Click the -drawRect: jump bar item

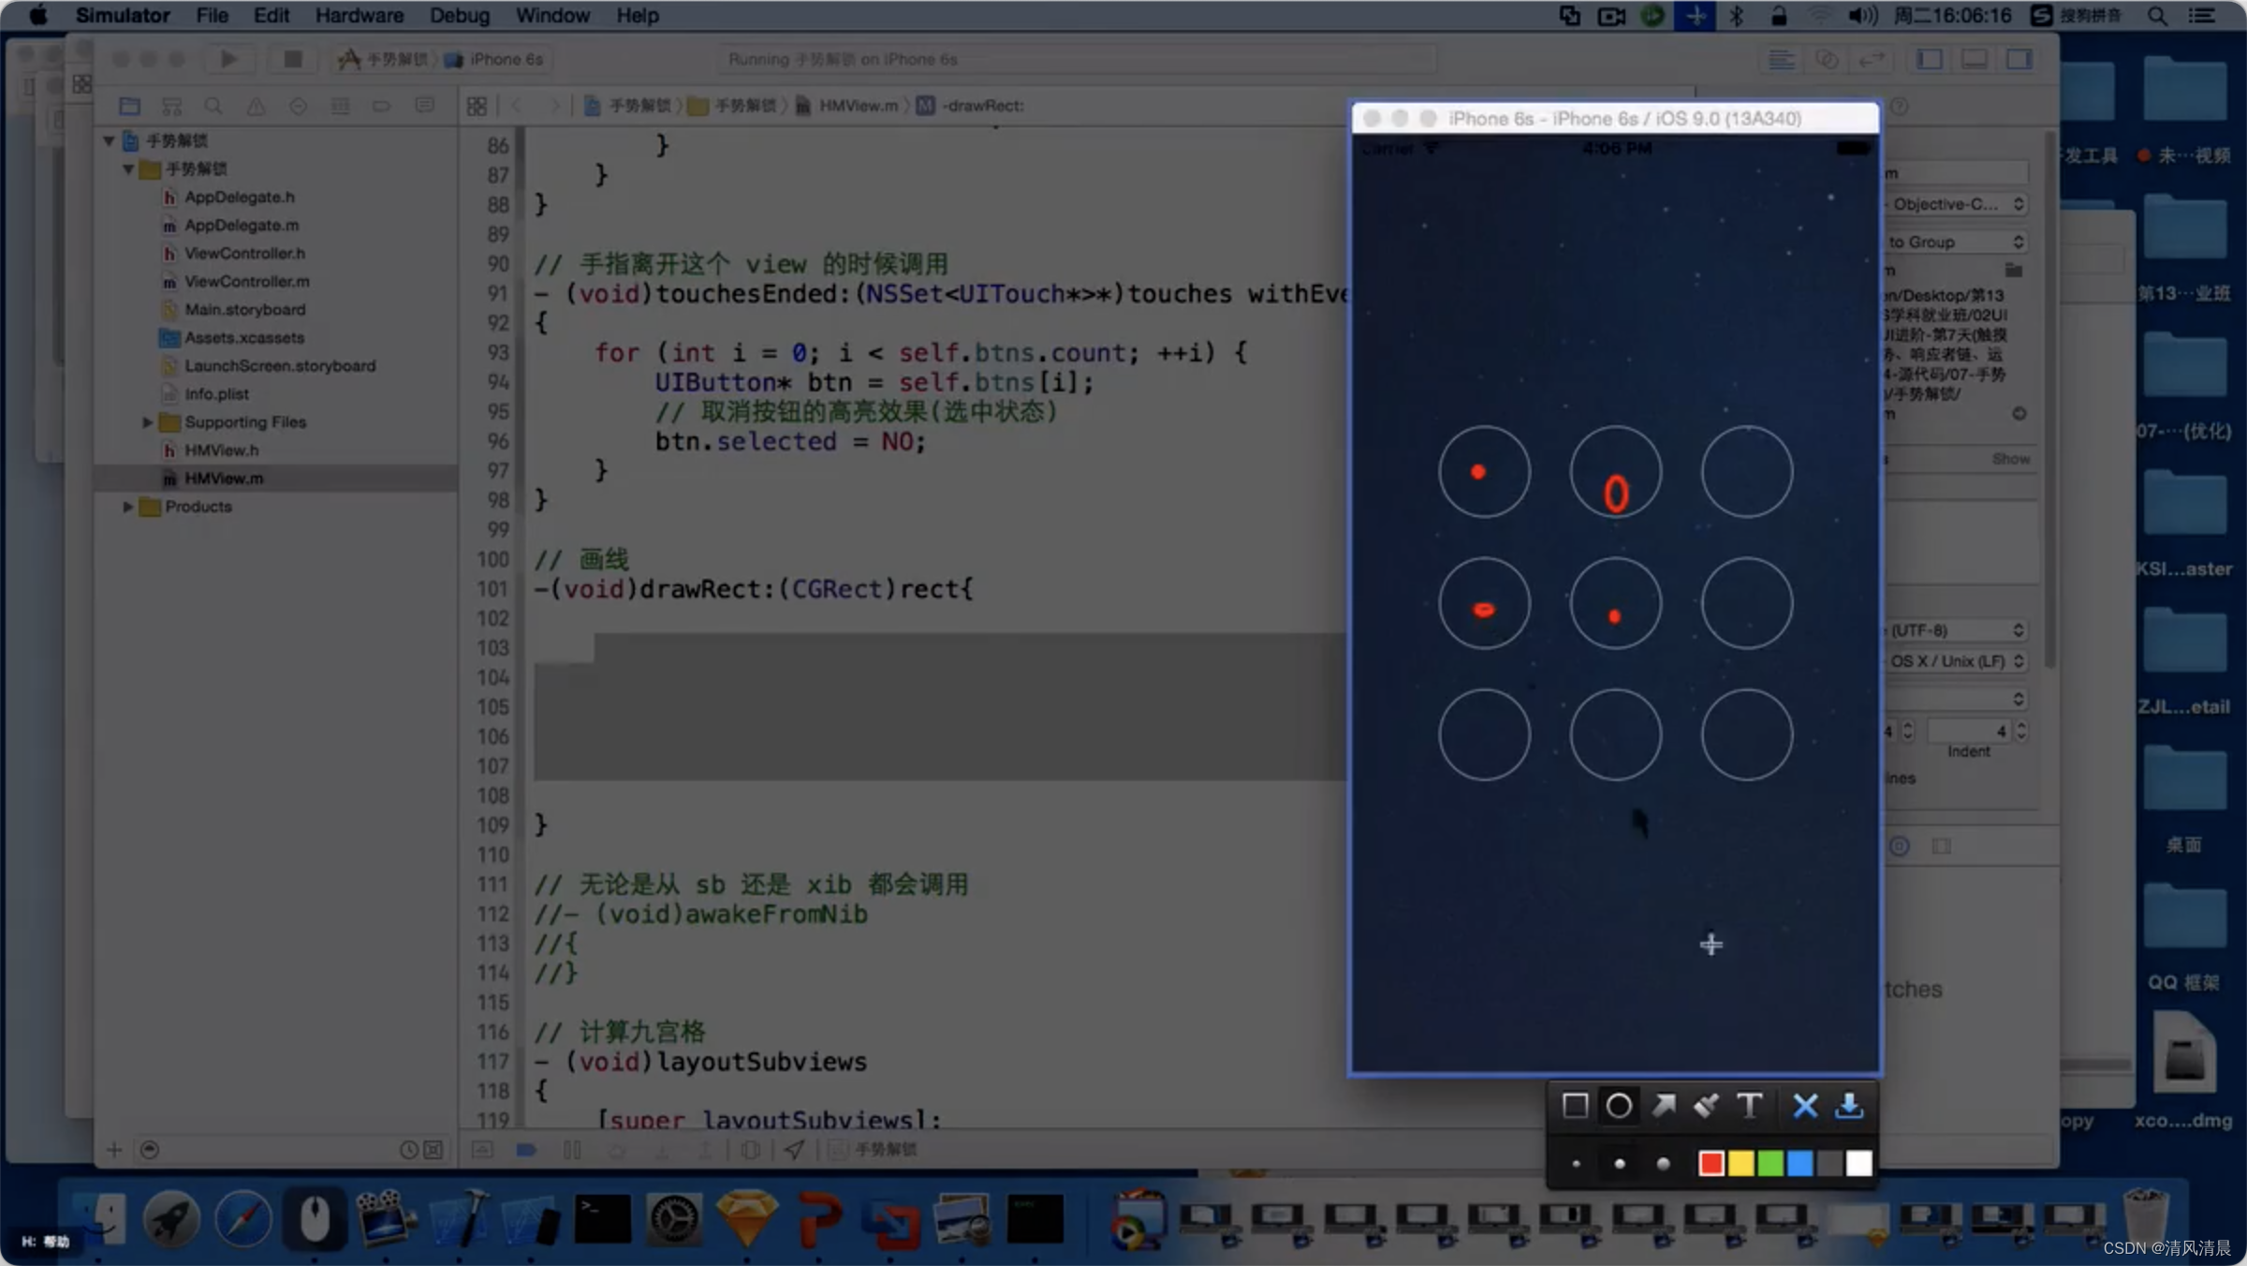[x=971, y=106]
